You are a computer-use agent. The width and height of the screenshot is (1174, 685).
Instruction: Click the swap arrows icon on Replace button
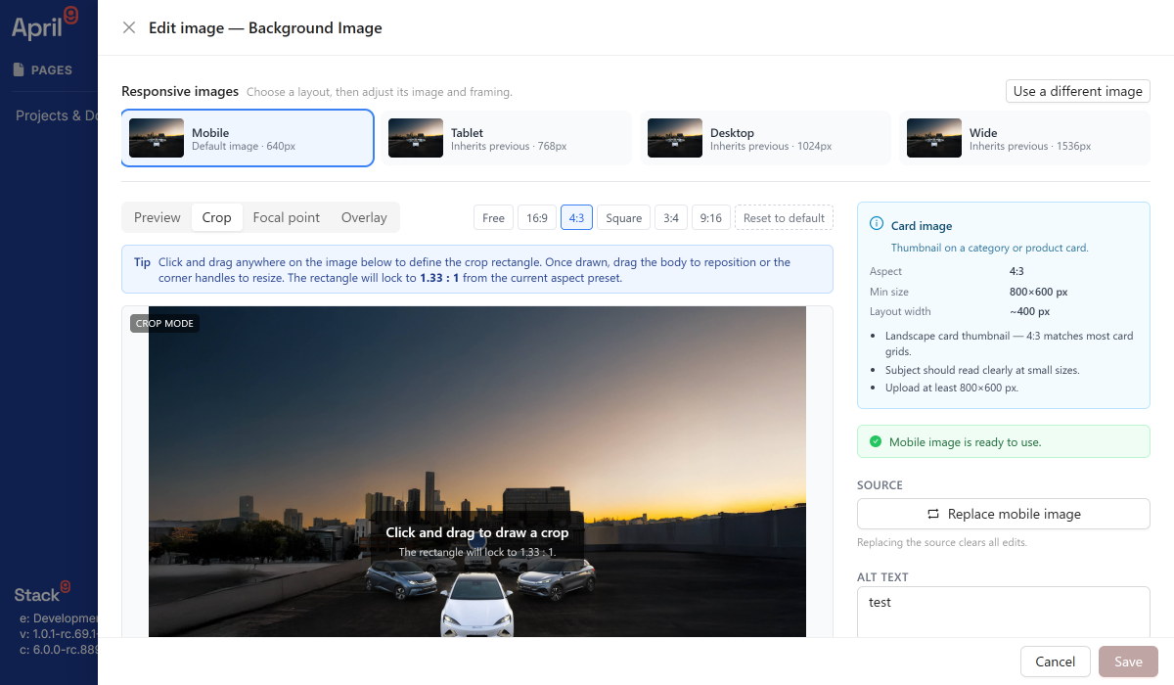point(933,514)
